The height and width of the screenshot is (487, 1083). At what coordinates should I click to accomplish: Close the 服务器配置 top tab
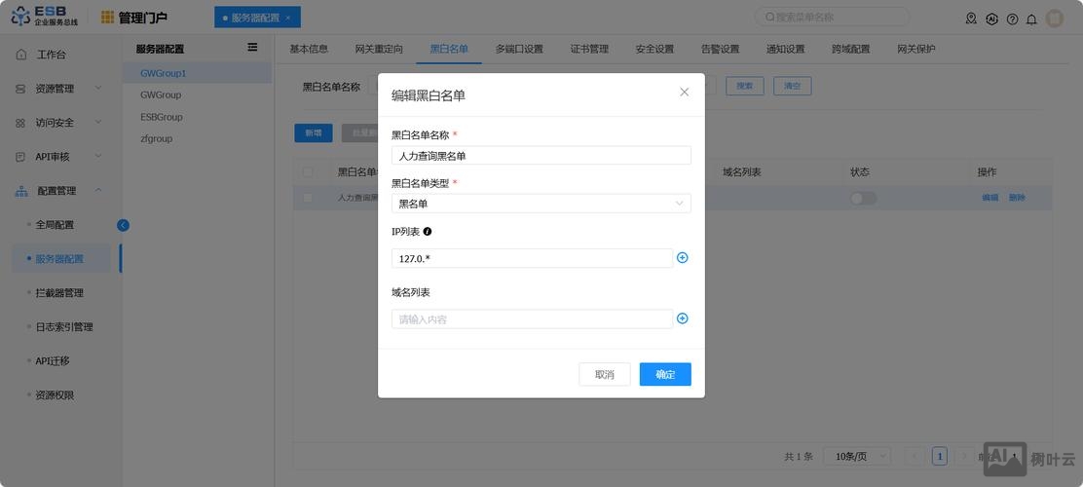288,18
